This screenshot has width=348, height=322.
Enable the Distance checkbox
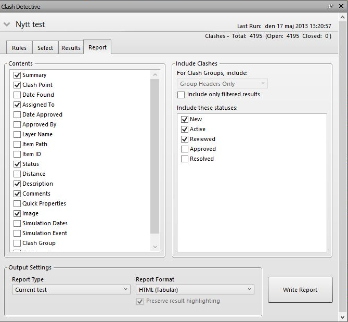17,174
